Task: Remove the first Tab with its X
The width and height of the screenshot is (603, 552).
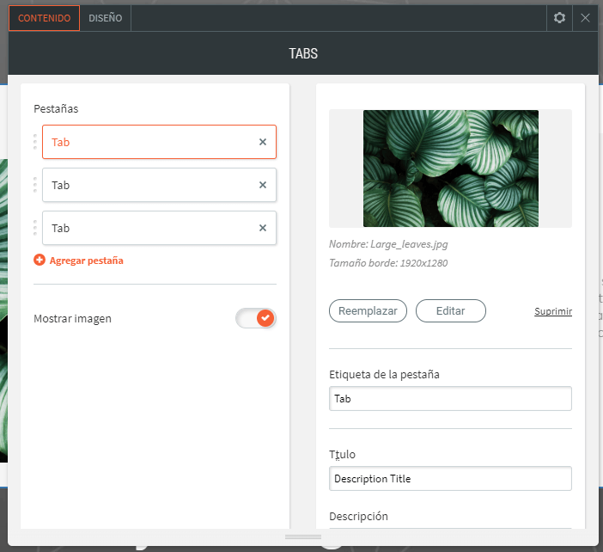Action: [x=263, y=142]
